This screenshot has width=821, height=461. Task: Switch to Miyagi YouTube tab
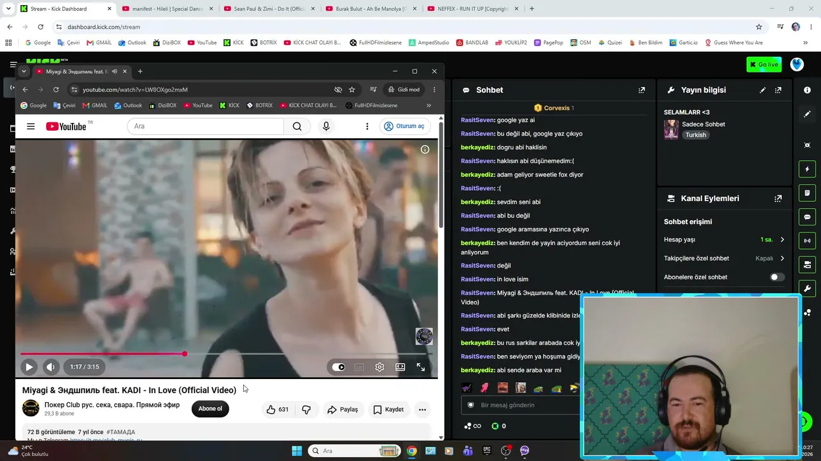tap(80, 71)
